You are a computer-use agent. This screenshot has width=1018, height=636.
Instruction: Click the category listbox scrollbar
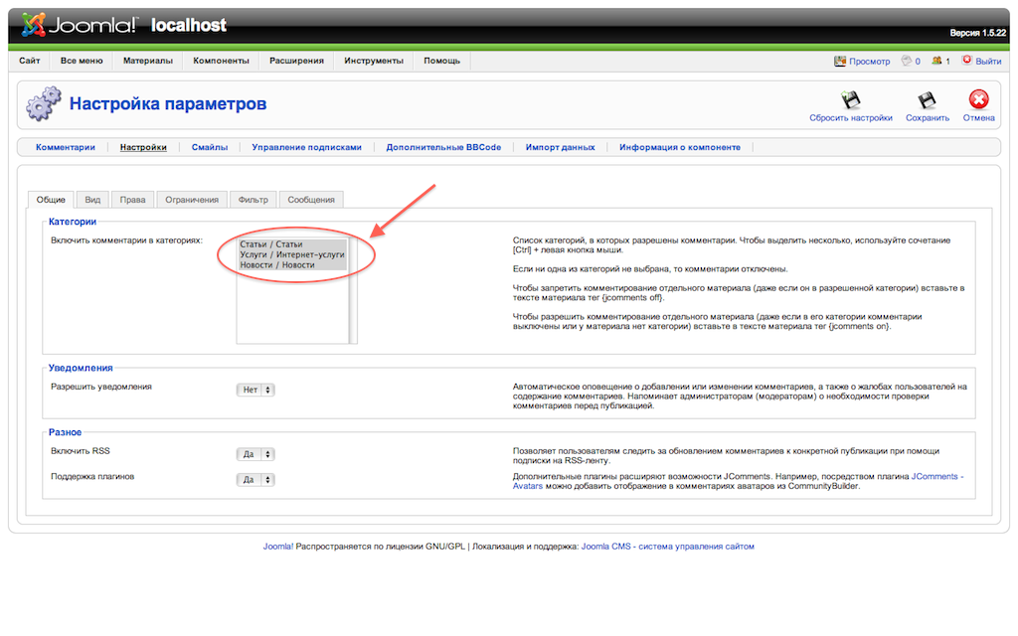pos(353,289)
